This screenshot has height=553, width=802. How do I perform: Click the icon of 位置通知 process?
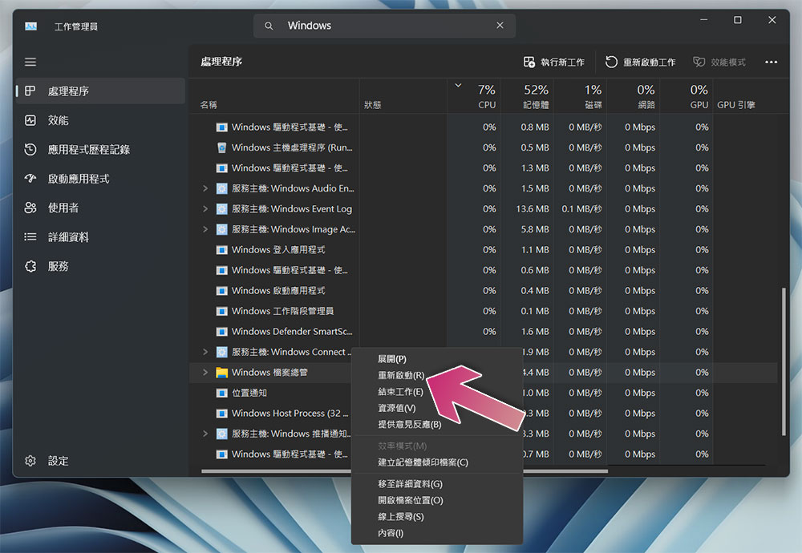click(x=221, y=393)
